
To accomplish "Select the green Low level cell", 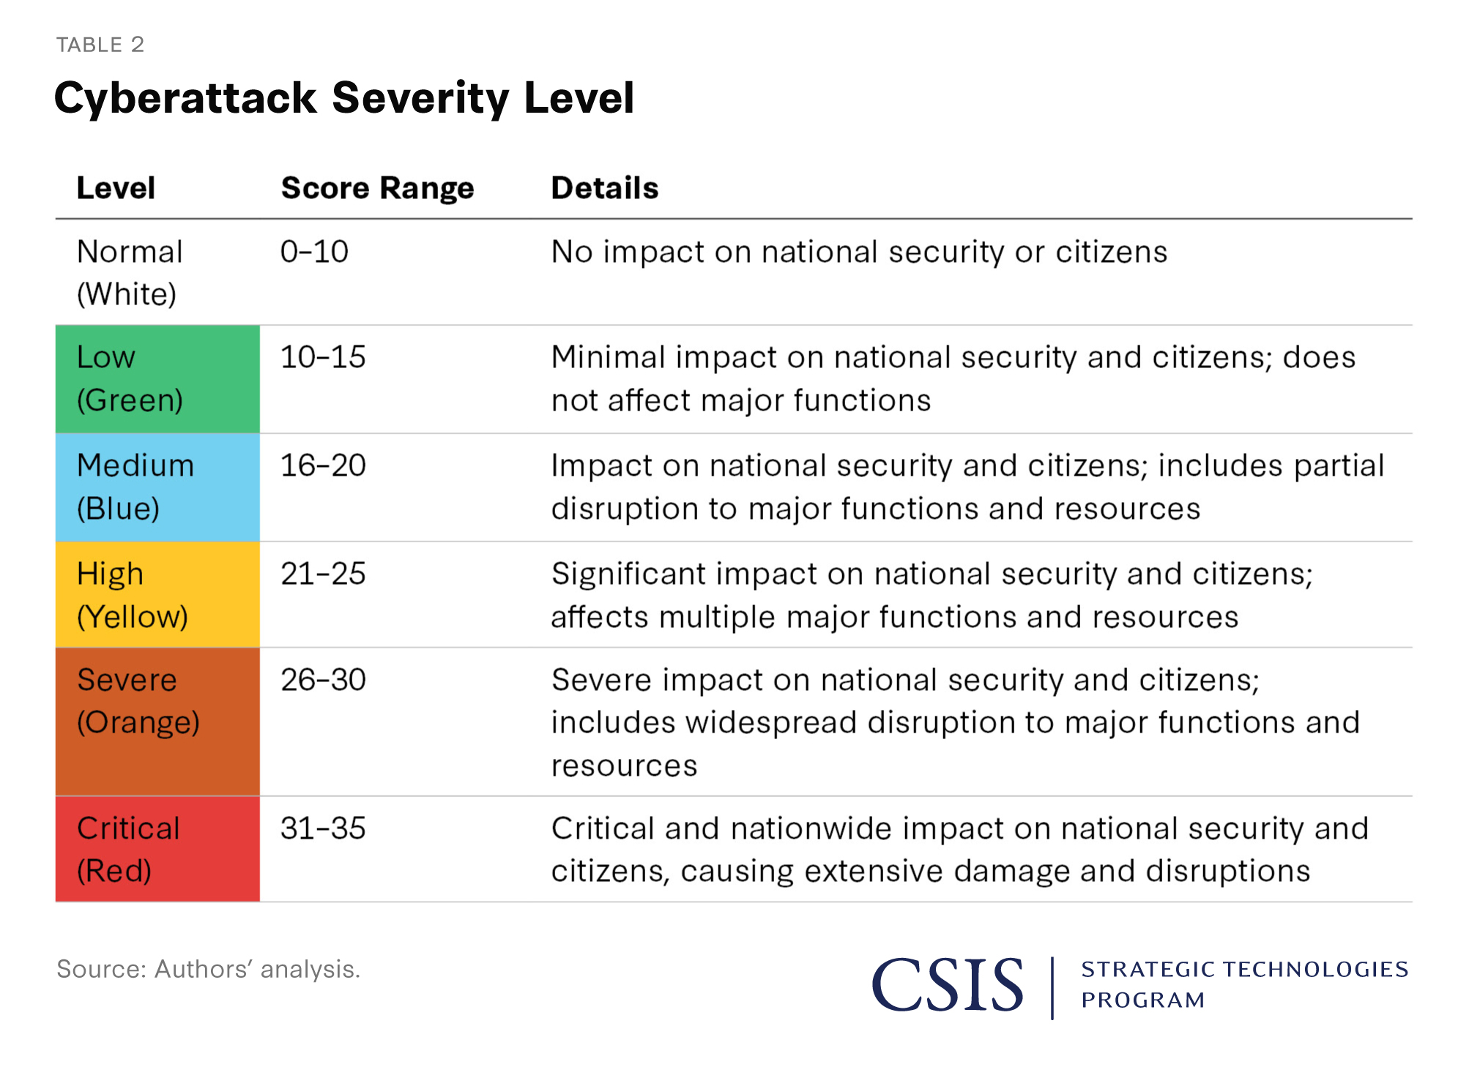I will 157,379.
